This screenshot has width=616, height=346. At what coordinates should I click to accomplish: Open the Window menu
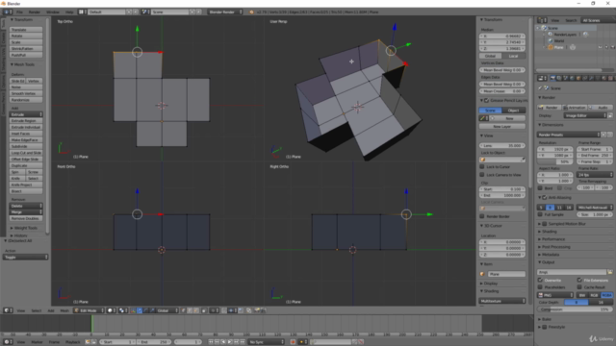click(x=53, y=12)
